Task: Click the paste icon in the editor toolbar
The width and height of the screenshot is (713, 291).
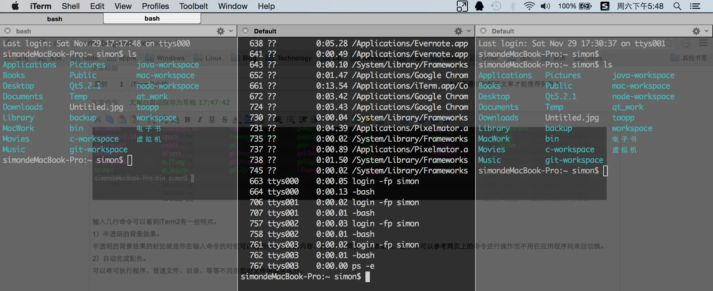Action: pos(123,120)
